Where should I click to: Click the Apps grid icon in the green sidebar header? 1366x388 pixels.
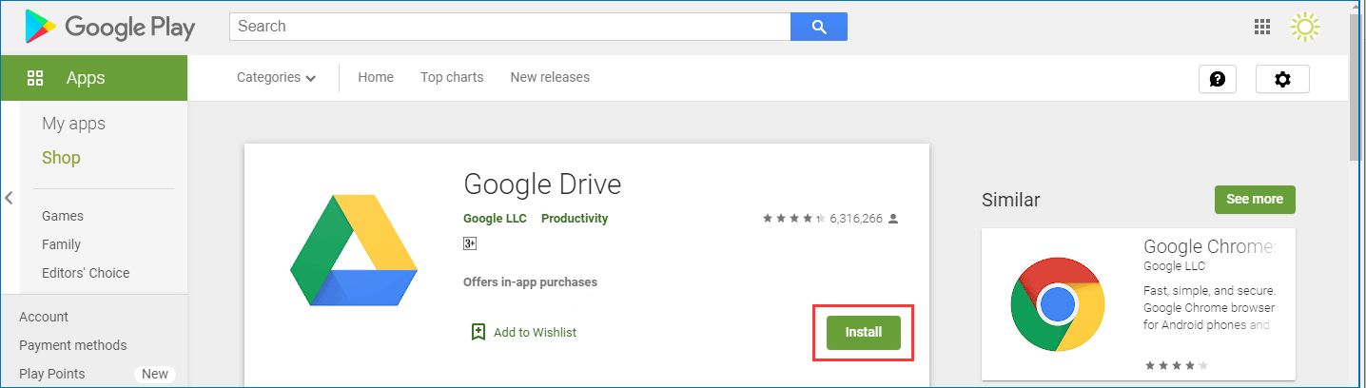point(35,78)
